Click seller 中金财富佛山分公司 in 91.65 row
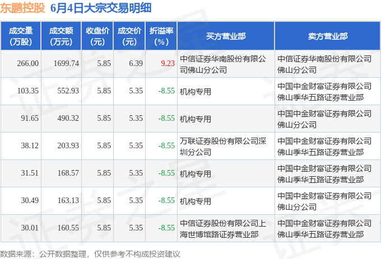The height and width of the screenshot is (259, 381). pos(324,119)
